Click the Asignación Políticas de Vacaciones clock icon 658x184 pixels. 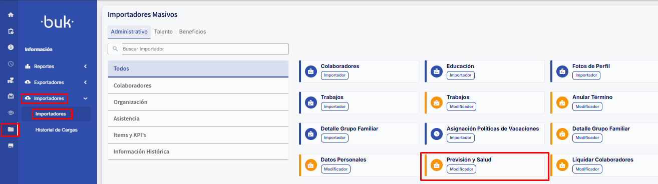pos(437,133)
